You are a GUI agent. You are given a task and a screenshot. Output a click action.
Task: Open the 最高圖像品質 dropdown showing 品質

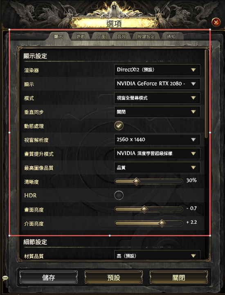157,167
